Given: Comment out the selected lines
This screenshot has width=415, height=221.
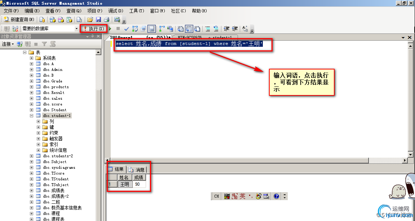Looking at the screenshot, I should pyautogui.click(x=208, y=28).
